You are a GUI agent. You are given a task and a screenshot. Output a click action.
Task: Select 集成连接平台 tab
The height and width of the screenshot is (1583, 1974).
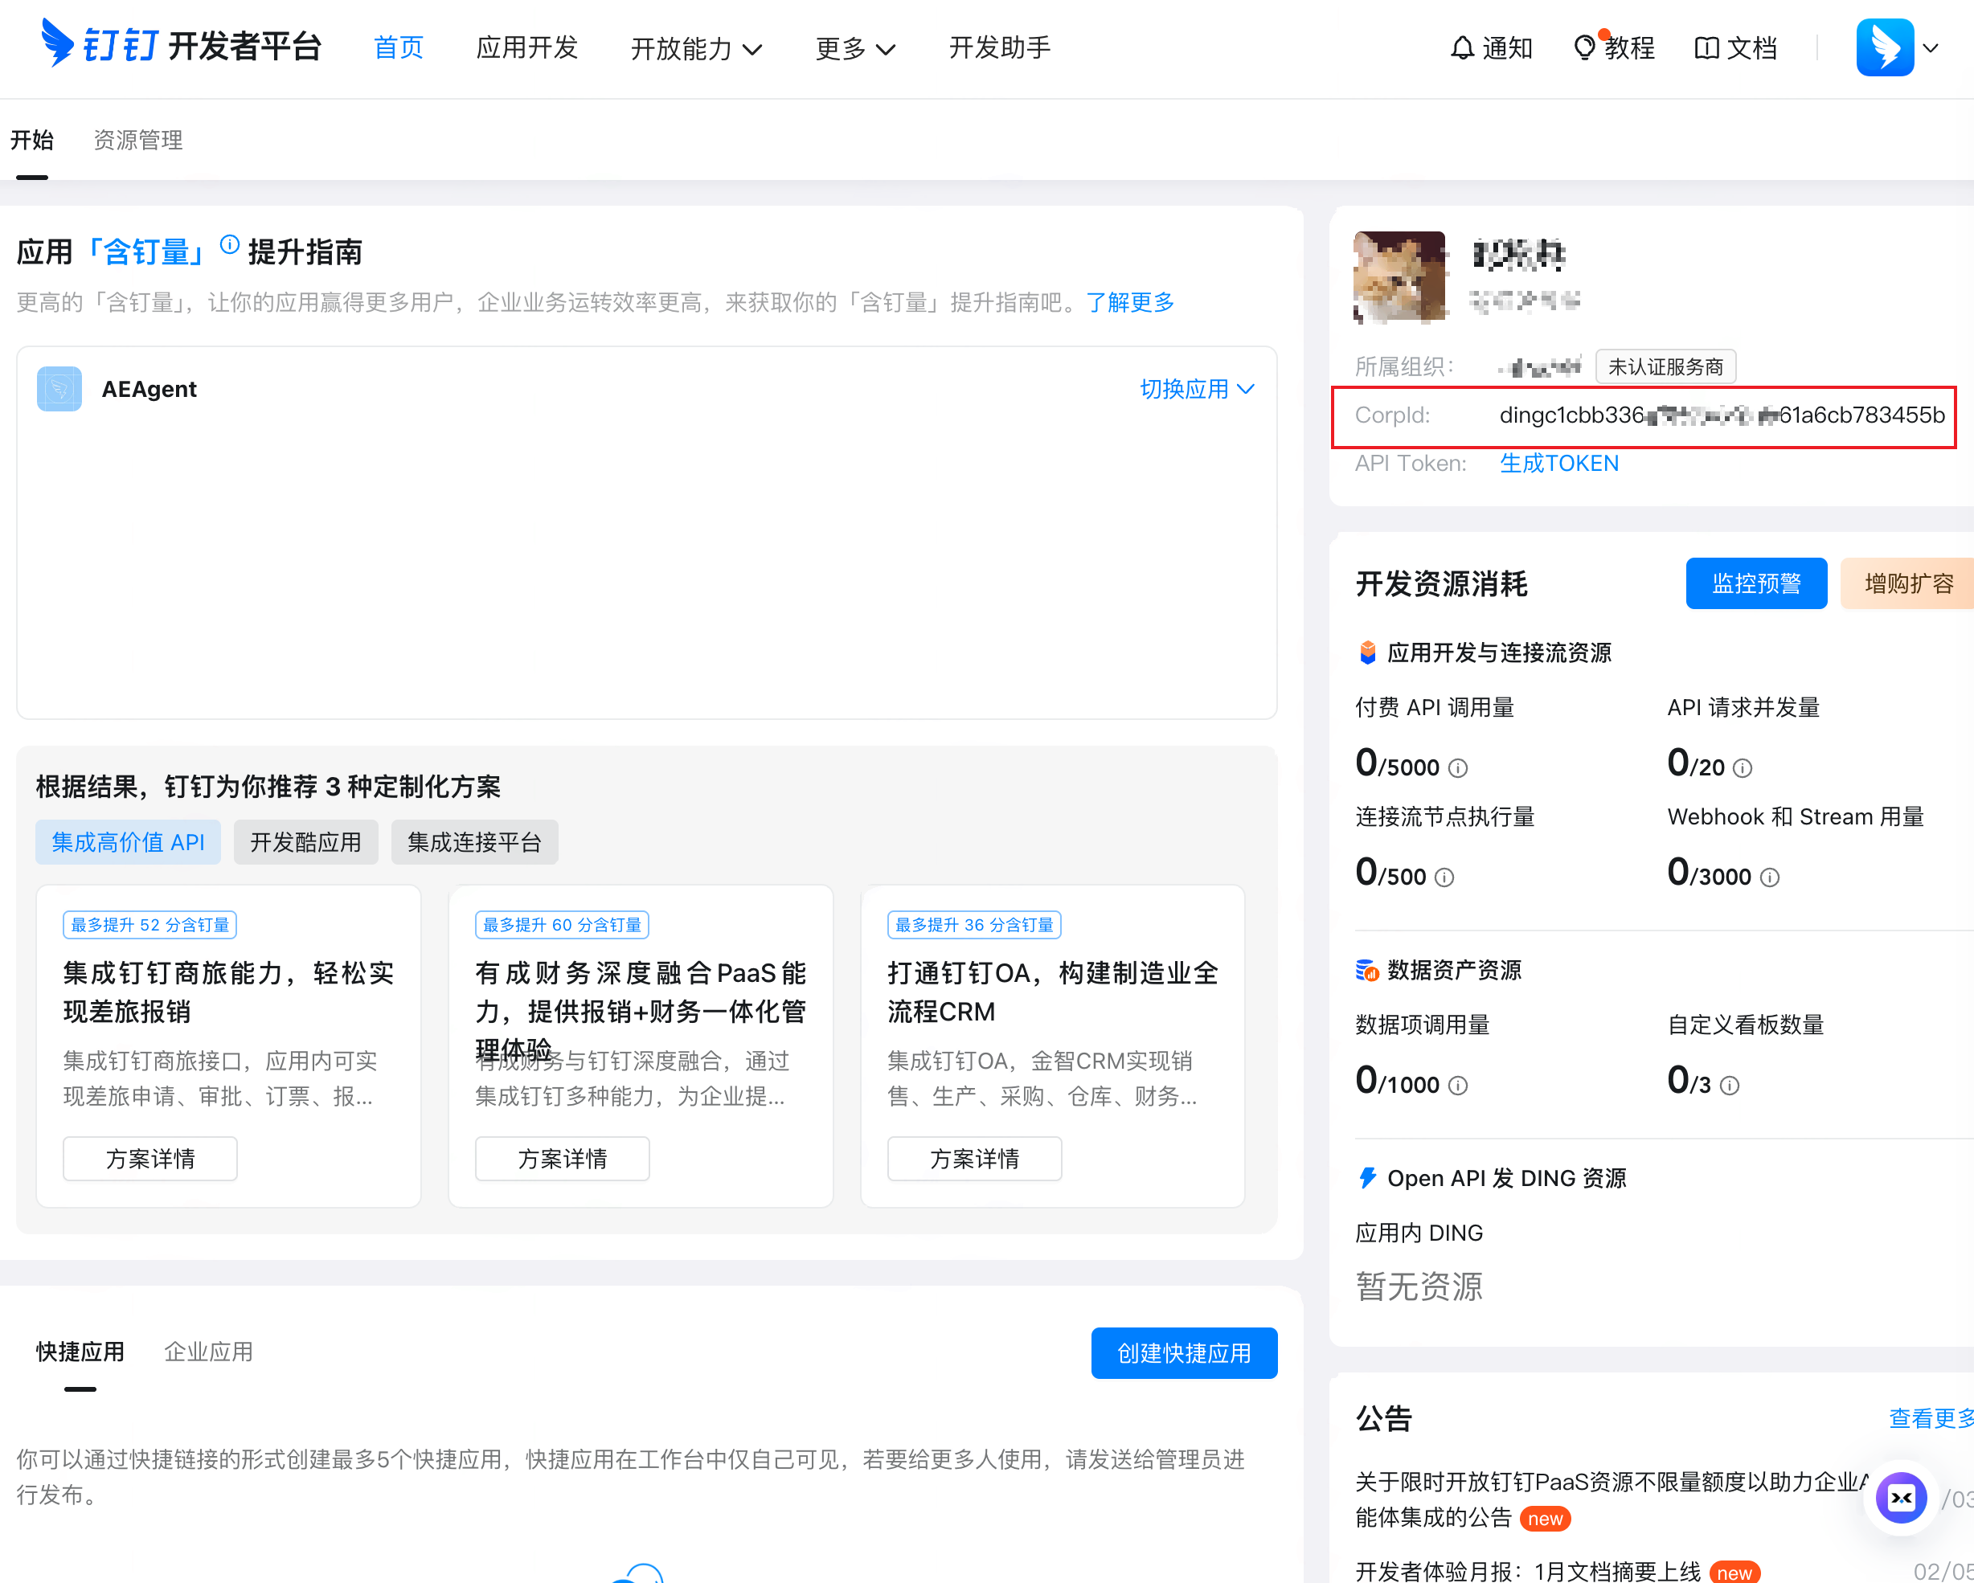(474, 842)
